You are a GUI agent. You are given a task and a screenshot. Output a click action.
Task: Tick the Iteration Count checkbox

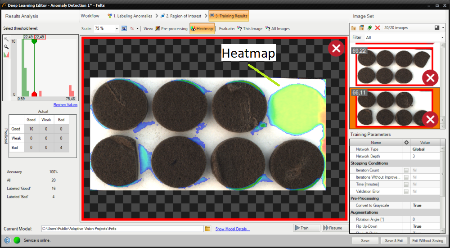click(x=406, y=171)
